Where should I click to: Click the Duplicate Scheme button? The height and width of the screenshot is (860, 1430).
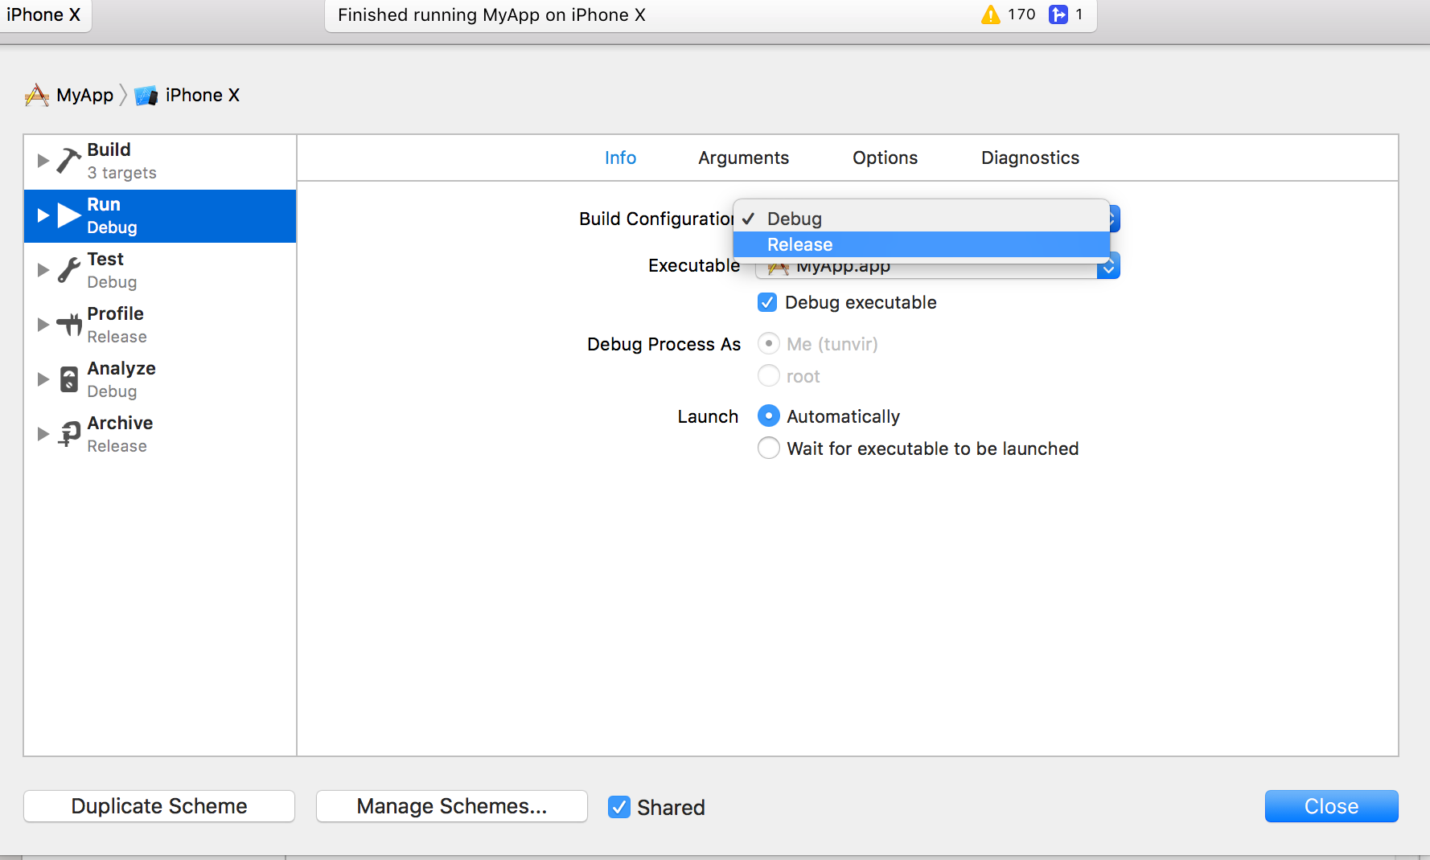point(159,806)
